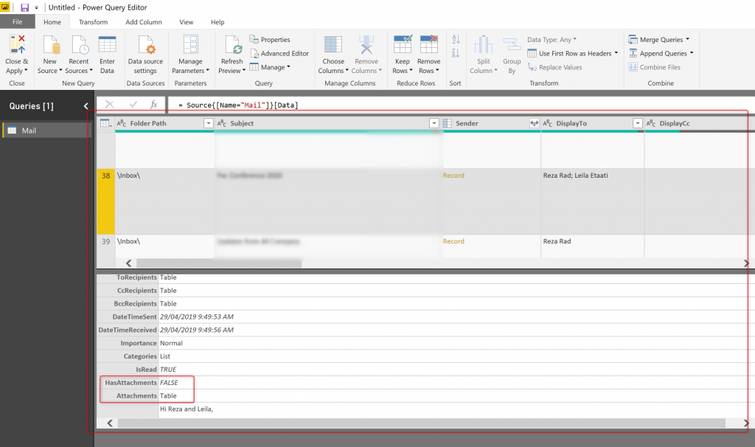This screenshot has width=755, height=447.
Task: Click the Choose Columns icon
Action: coord(333,46)
